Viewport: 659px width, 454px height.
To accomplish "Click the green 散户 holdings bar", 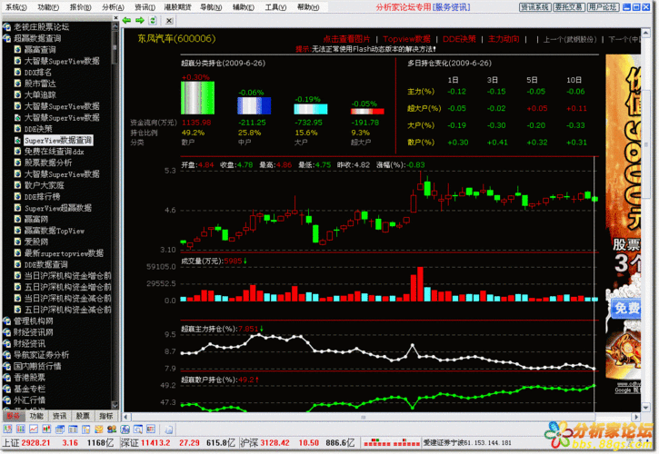I will tap(197, 98).
